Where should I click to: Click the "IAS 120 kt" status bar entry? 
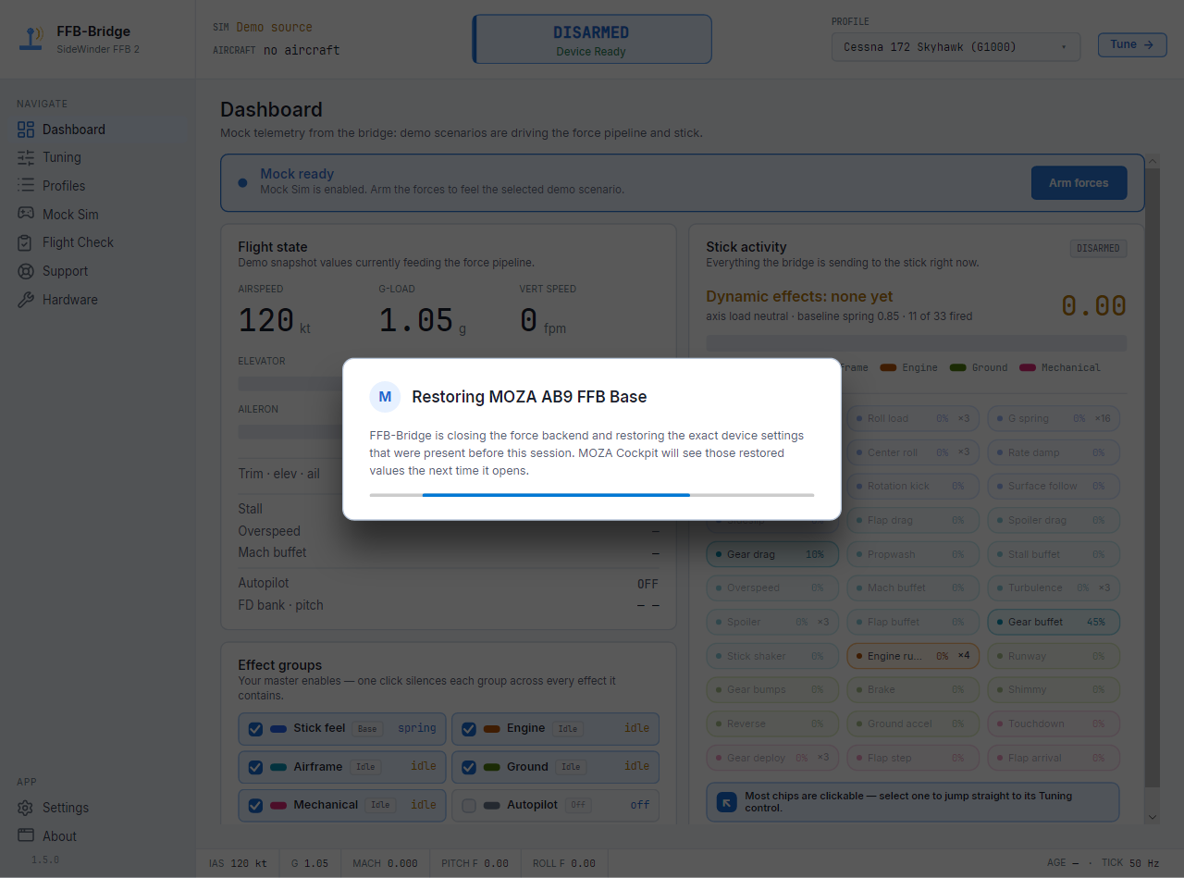238,863
